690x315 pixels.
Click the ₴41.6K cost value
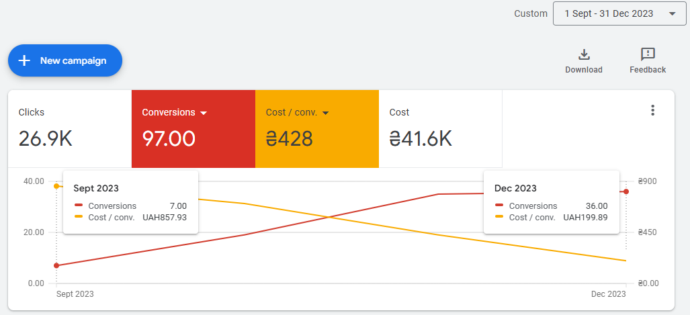coord(421,138)
